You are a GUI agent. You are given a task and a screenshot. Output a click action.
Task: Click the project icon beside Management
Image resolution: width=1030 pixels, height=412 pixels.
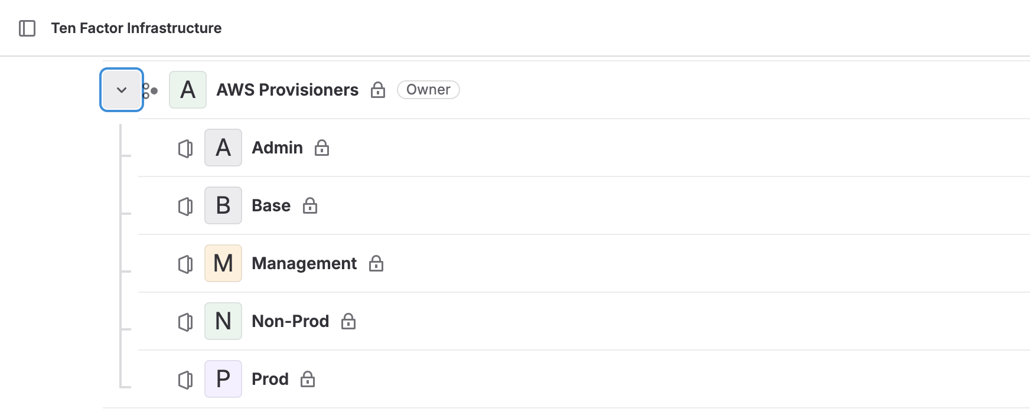(x=185, y=264)
